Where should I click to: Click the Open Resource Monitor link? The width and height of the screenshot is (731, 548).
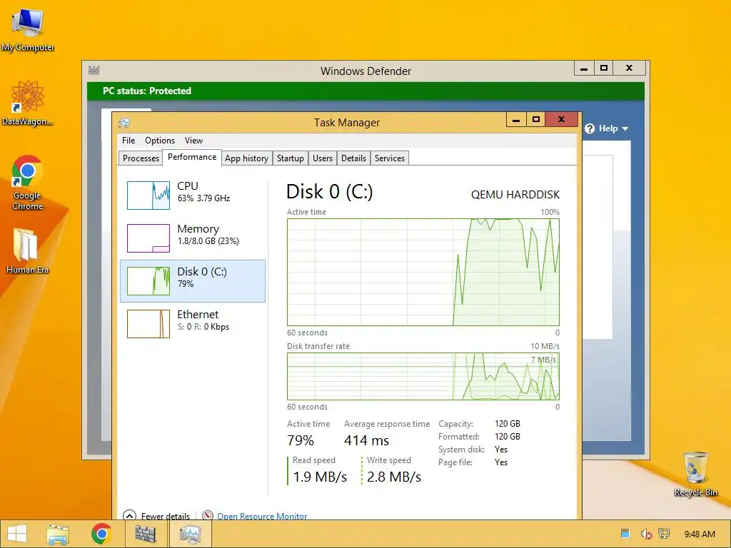pyautogui.click(x=262, y=516)
